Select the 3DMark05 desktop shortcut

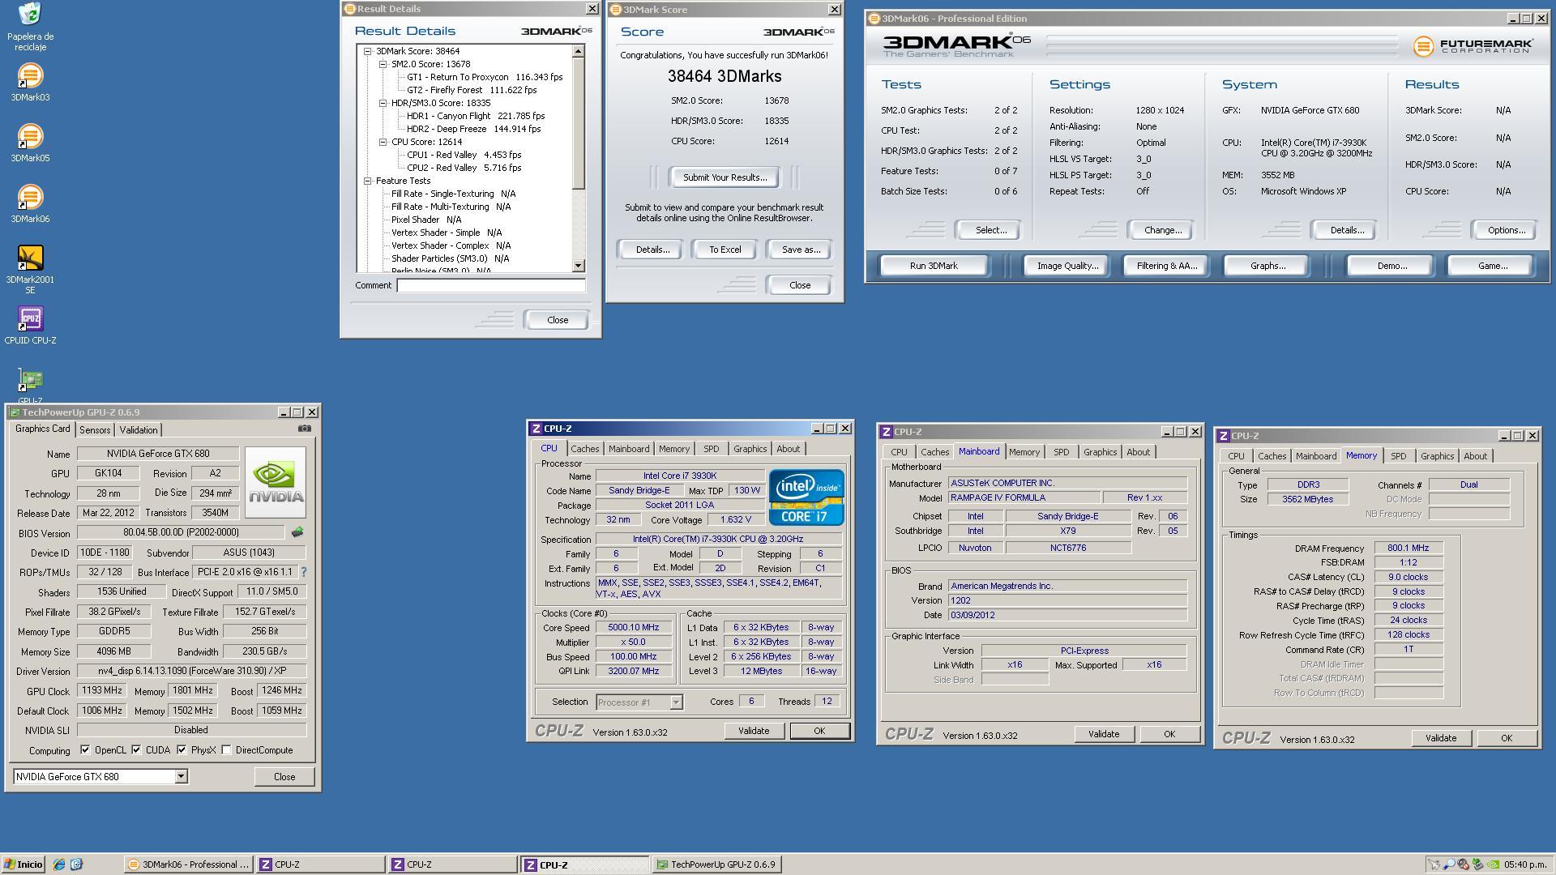point(30,143)
